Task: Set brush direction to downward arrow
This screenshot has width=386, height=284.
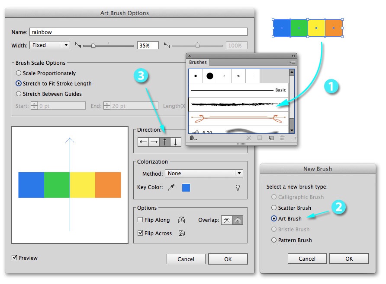Action: 175,142
